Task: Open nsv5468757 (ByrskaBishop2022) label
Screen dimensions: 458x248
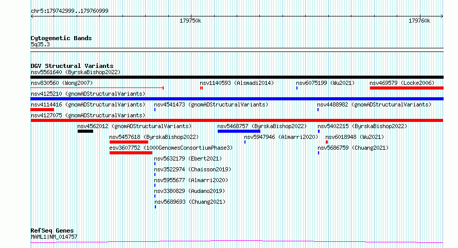Action: coord(262,126)
